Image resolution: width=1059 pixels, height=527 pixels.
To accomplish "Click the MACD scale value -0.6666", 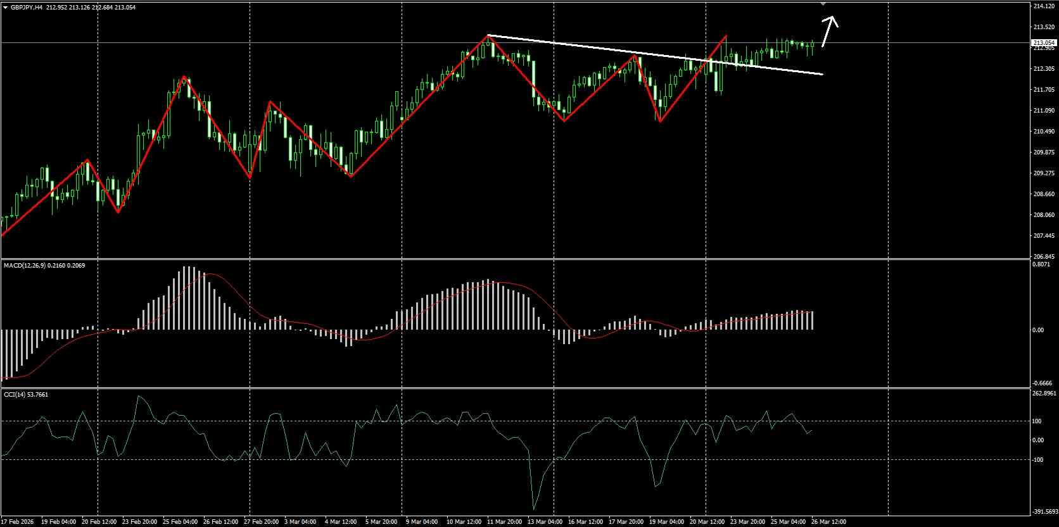I will (x=1042, y=383).
